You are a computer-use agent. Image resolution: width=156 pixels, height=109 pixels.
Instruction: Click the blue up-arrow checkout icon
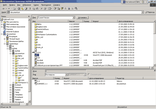[69, 9]
